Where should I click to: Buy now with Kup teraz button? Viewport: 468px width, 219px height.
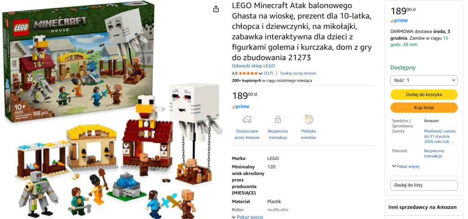424,107
